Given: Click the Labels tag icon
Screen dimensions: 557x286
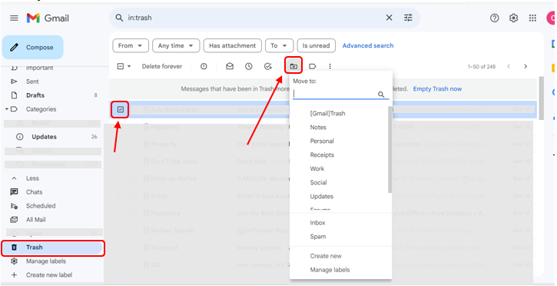Looking at the screenshot, I should [x=312, y=66].
